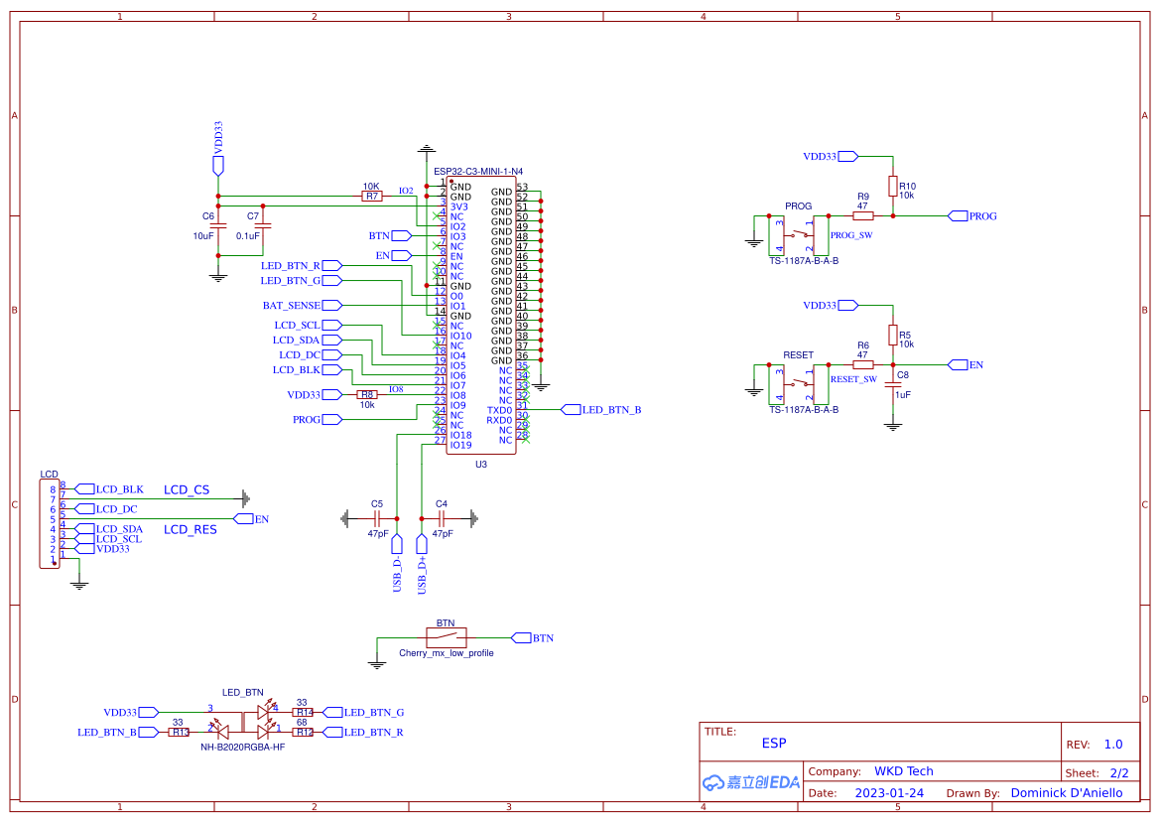The height and width of the screenshot is (823, 1160).
Task: Select the date field 2023-01-24
Action: point(890,792)
